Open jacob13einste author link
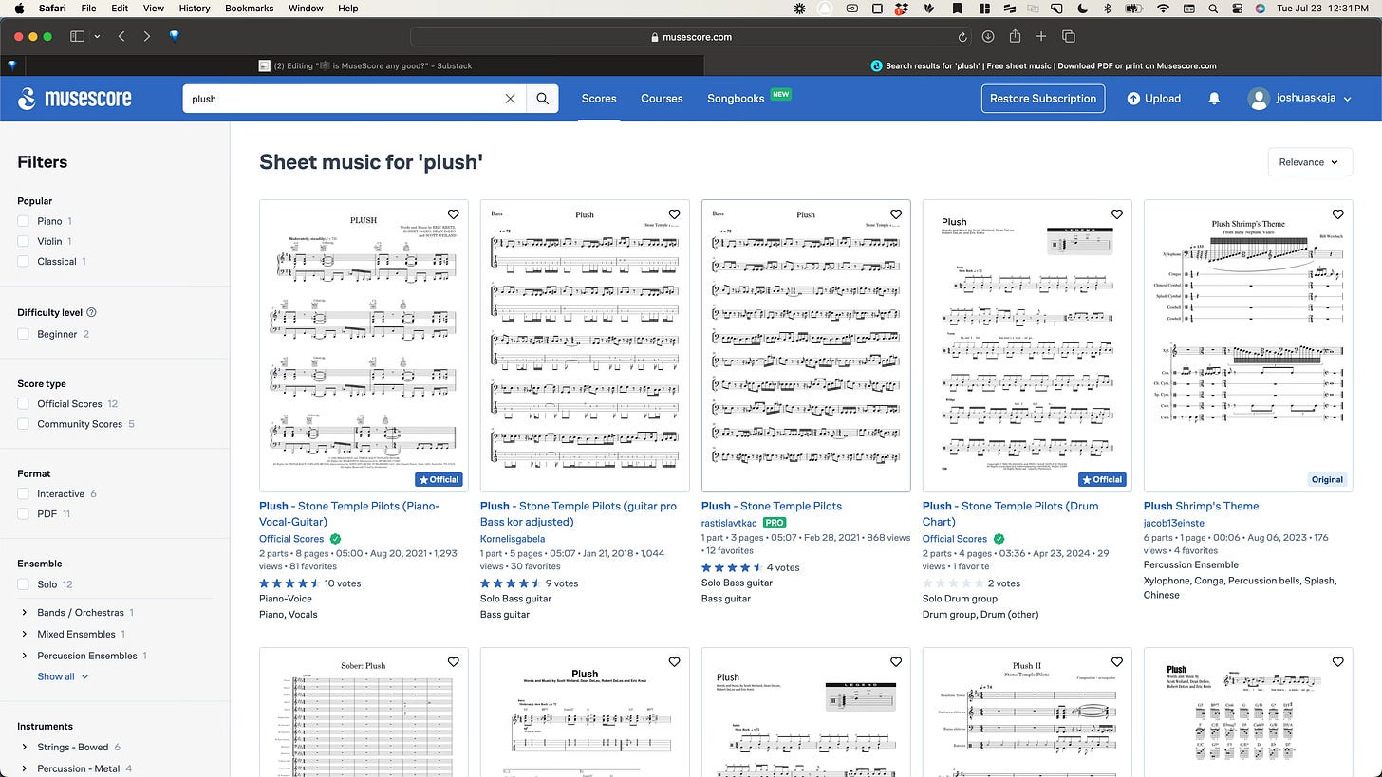The image size is (1382, 777). [1173, 523]
